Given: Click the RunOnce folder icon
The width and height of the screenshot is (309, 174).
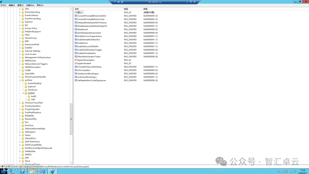Looking at the screenshot, I should pos(23,125).
